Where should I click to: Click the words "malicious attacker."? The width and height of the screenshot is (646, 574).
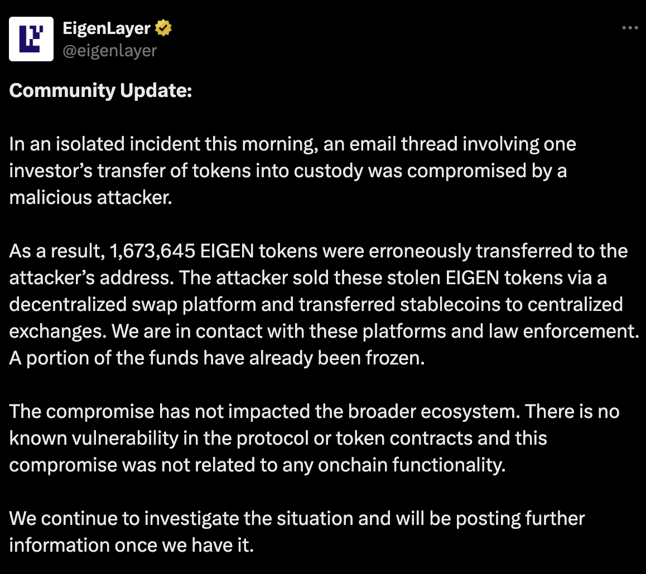click(90, 197)
